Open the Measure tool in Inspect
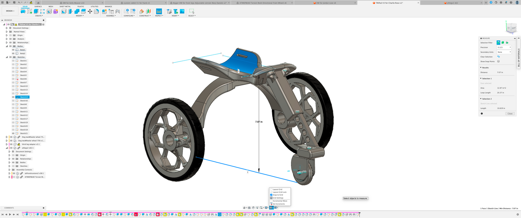This screenshot has height=218, width=521. point(159,12)
